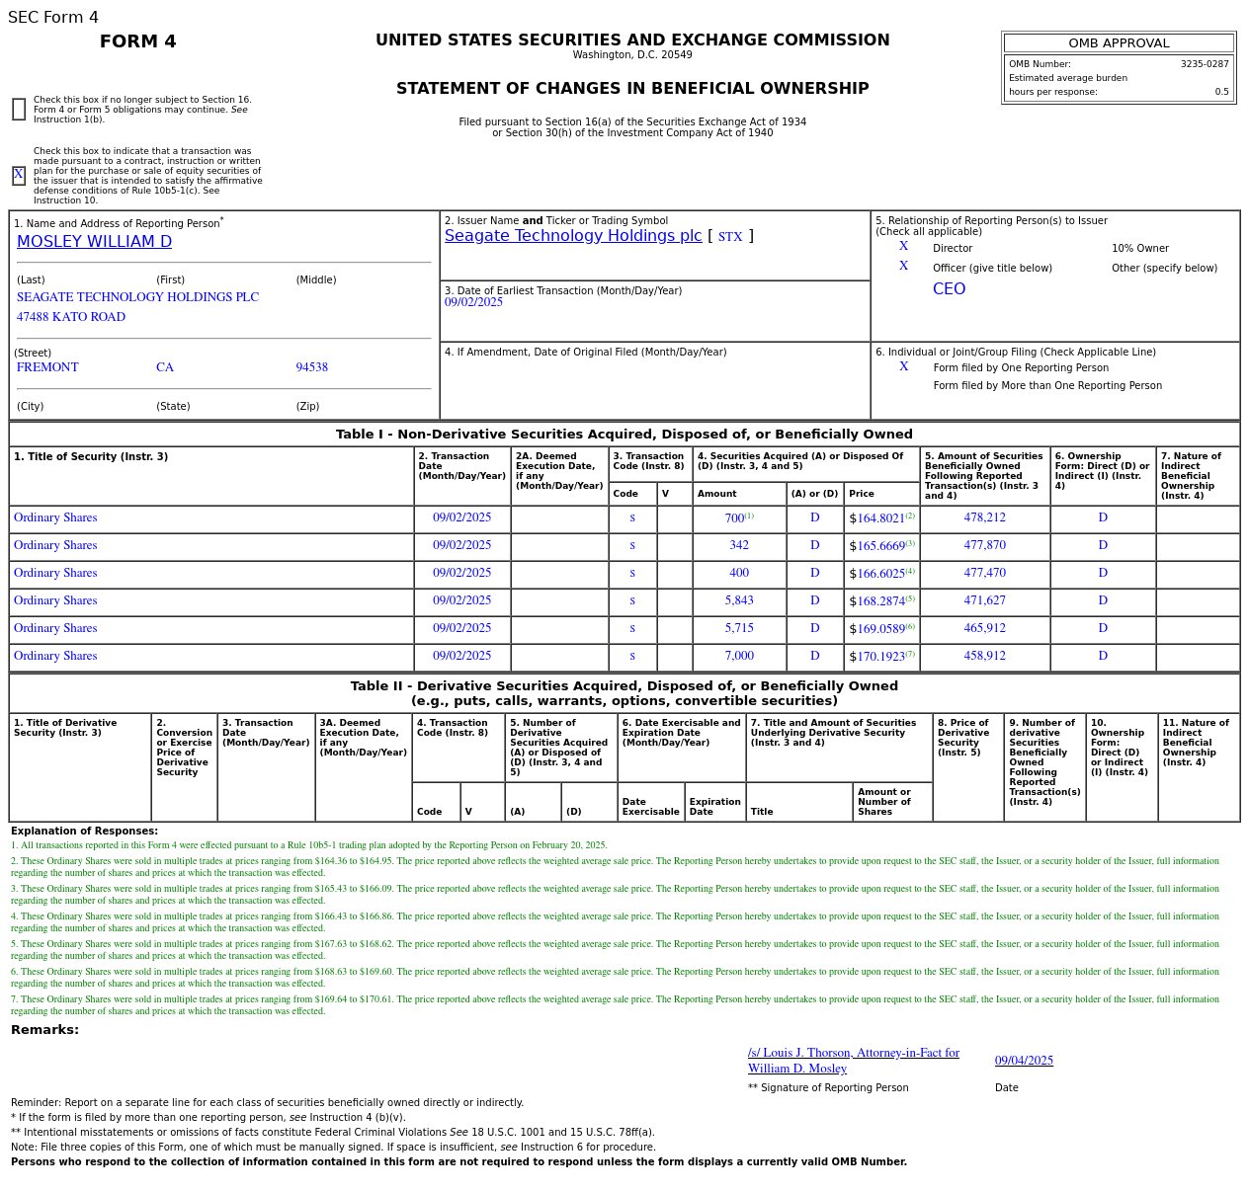This screenshot has width=1249, height=1192.
Task: Select the beneficially owned amount 477,470
Action: 984,573
